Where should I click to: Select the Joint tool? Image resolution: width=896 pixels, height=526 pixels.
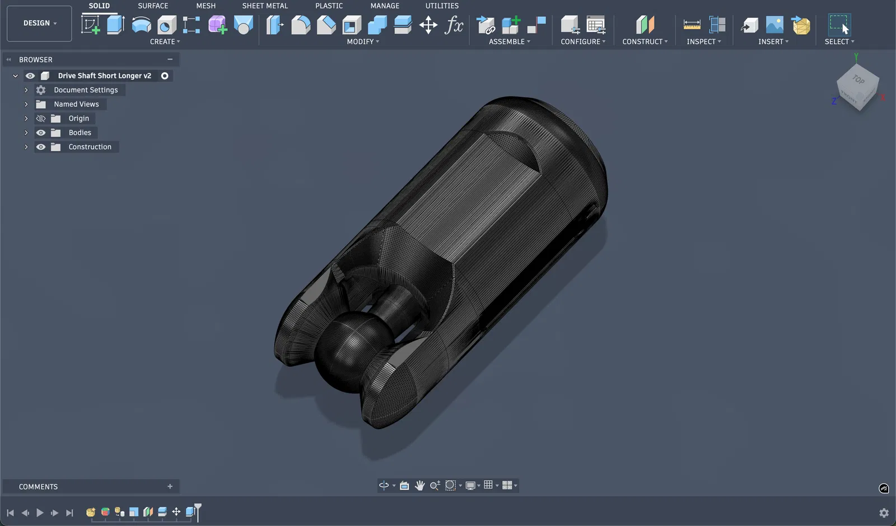coord(536,25)
